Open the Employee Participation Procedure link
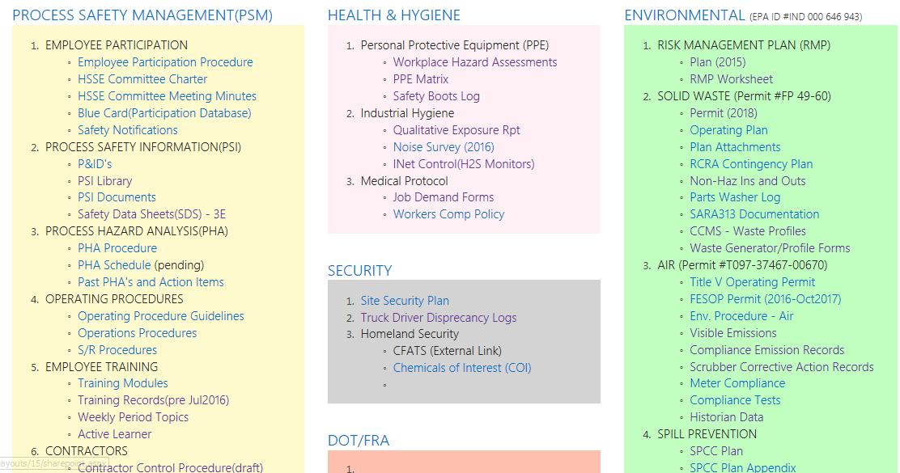This screenshot has width=900, height=473. click(165, 62)
